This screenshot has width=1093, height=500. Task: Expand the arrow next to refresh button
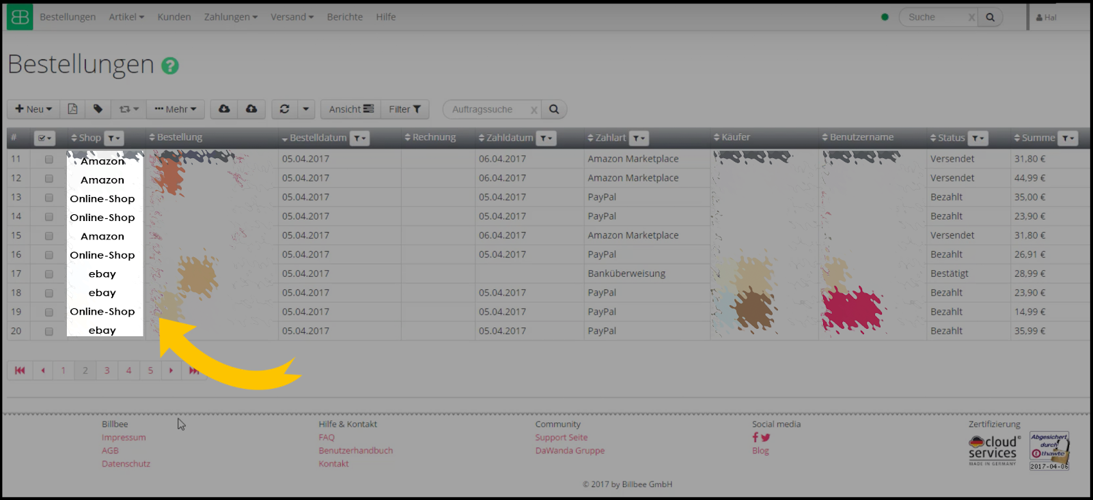[x=306, y=109]
